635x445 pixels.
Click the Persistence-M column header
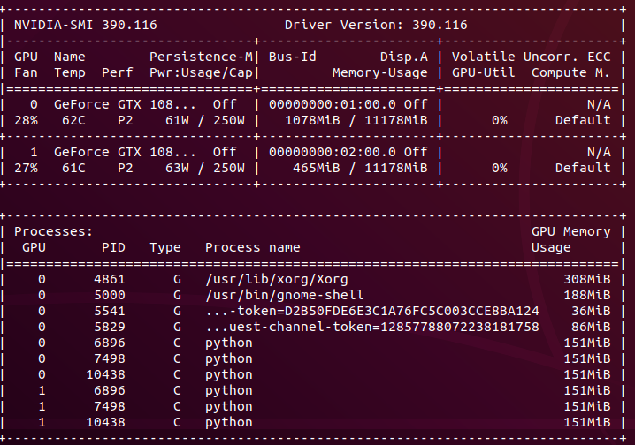(x=201, y=57)
